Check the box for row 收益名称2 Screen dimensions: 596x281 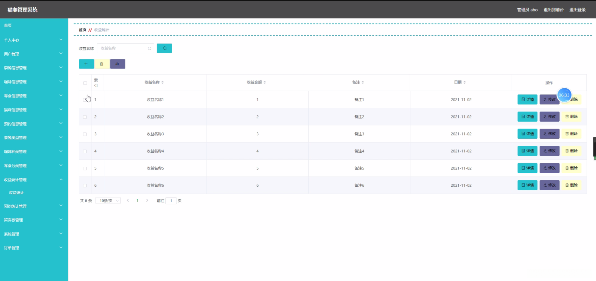point(85,117)
